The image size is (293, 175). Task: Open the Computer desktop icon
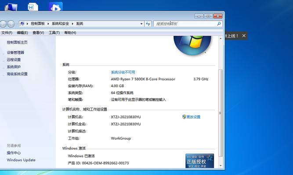(11, 7)
